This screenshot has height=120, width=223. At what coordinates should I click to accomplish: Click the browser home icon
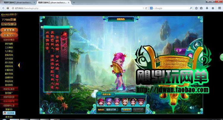[x=213, y=8]
